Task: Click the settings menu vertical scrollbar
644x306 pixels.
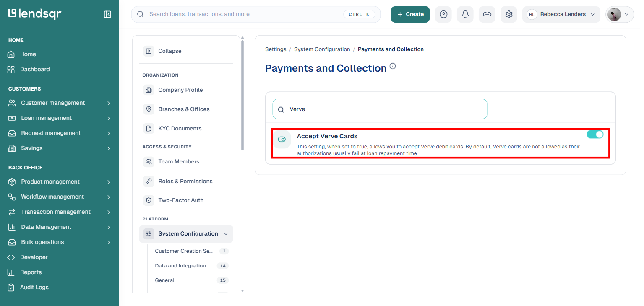Action: tap(242, 95)
